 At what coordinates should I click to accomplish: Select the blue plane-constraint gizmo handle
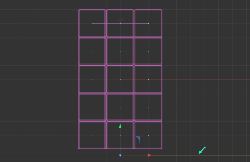[137, 138]
